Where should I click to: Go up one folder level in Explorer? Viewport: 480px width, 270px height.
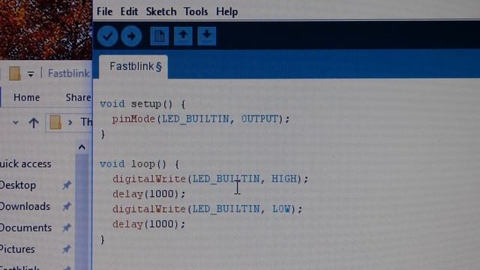(34, 123)
